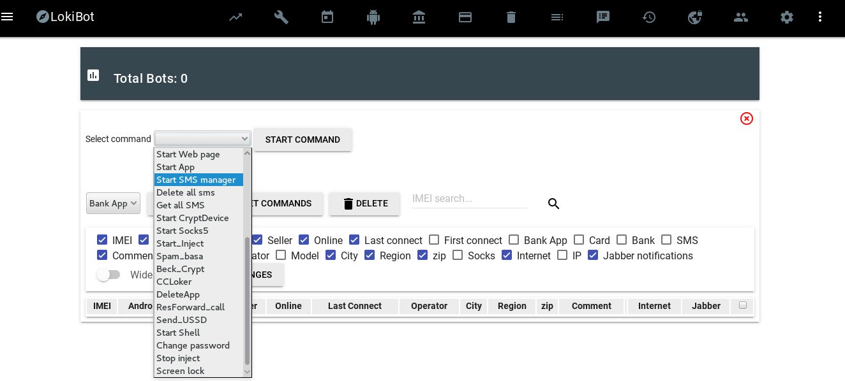Select Send_USSD from the list
The image size is (845, 381).
(x=198, y=320)
